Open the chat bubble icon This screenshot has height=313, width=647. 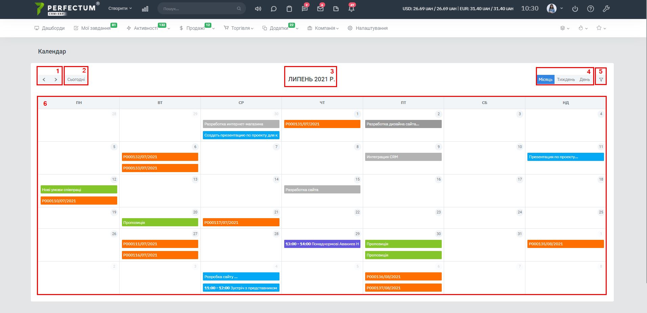point(274,9)
